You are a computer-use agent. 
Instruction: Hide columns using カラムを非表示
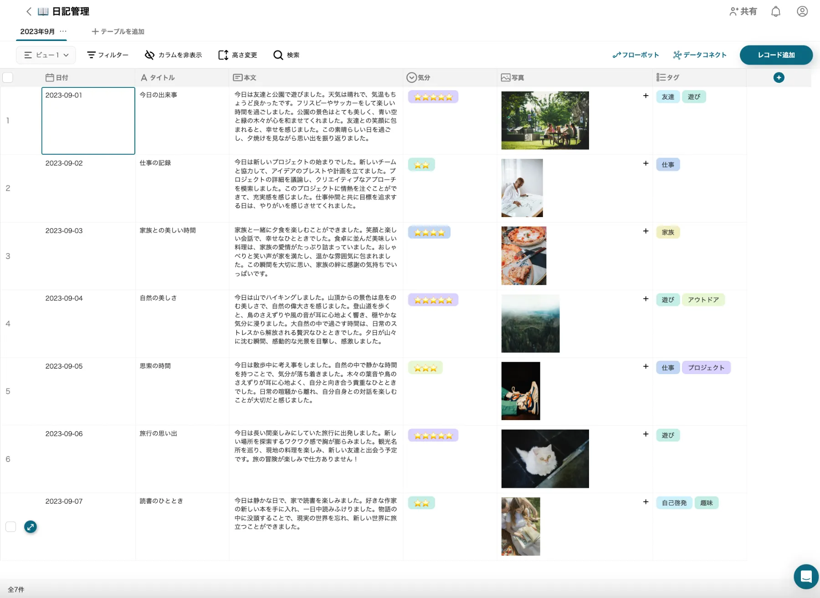[149, 55]
